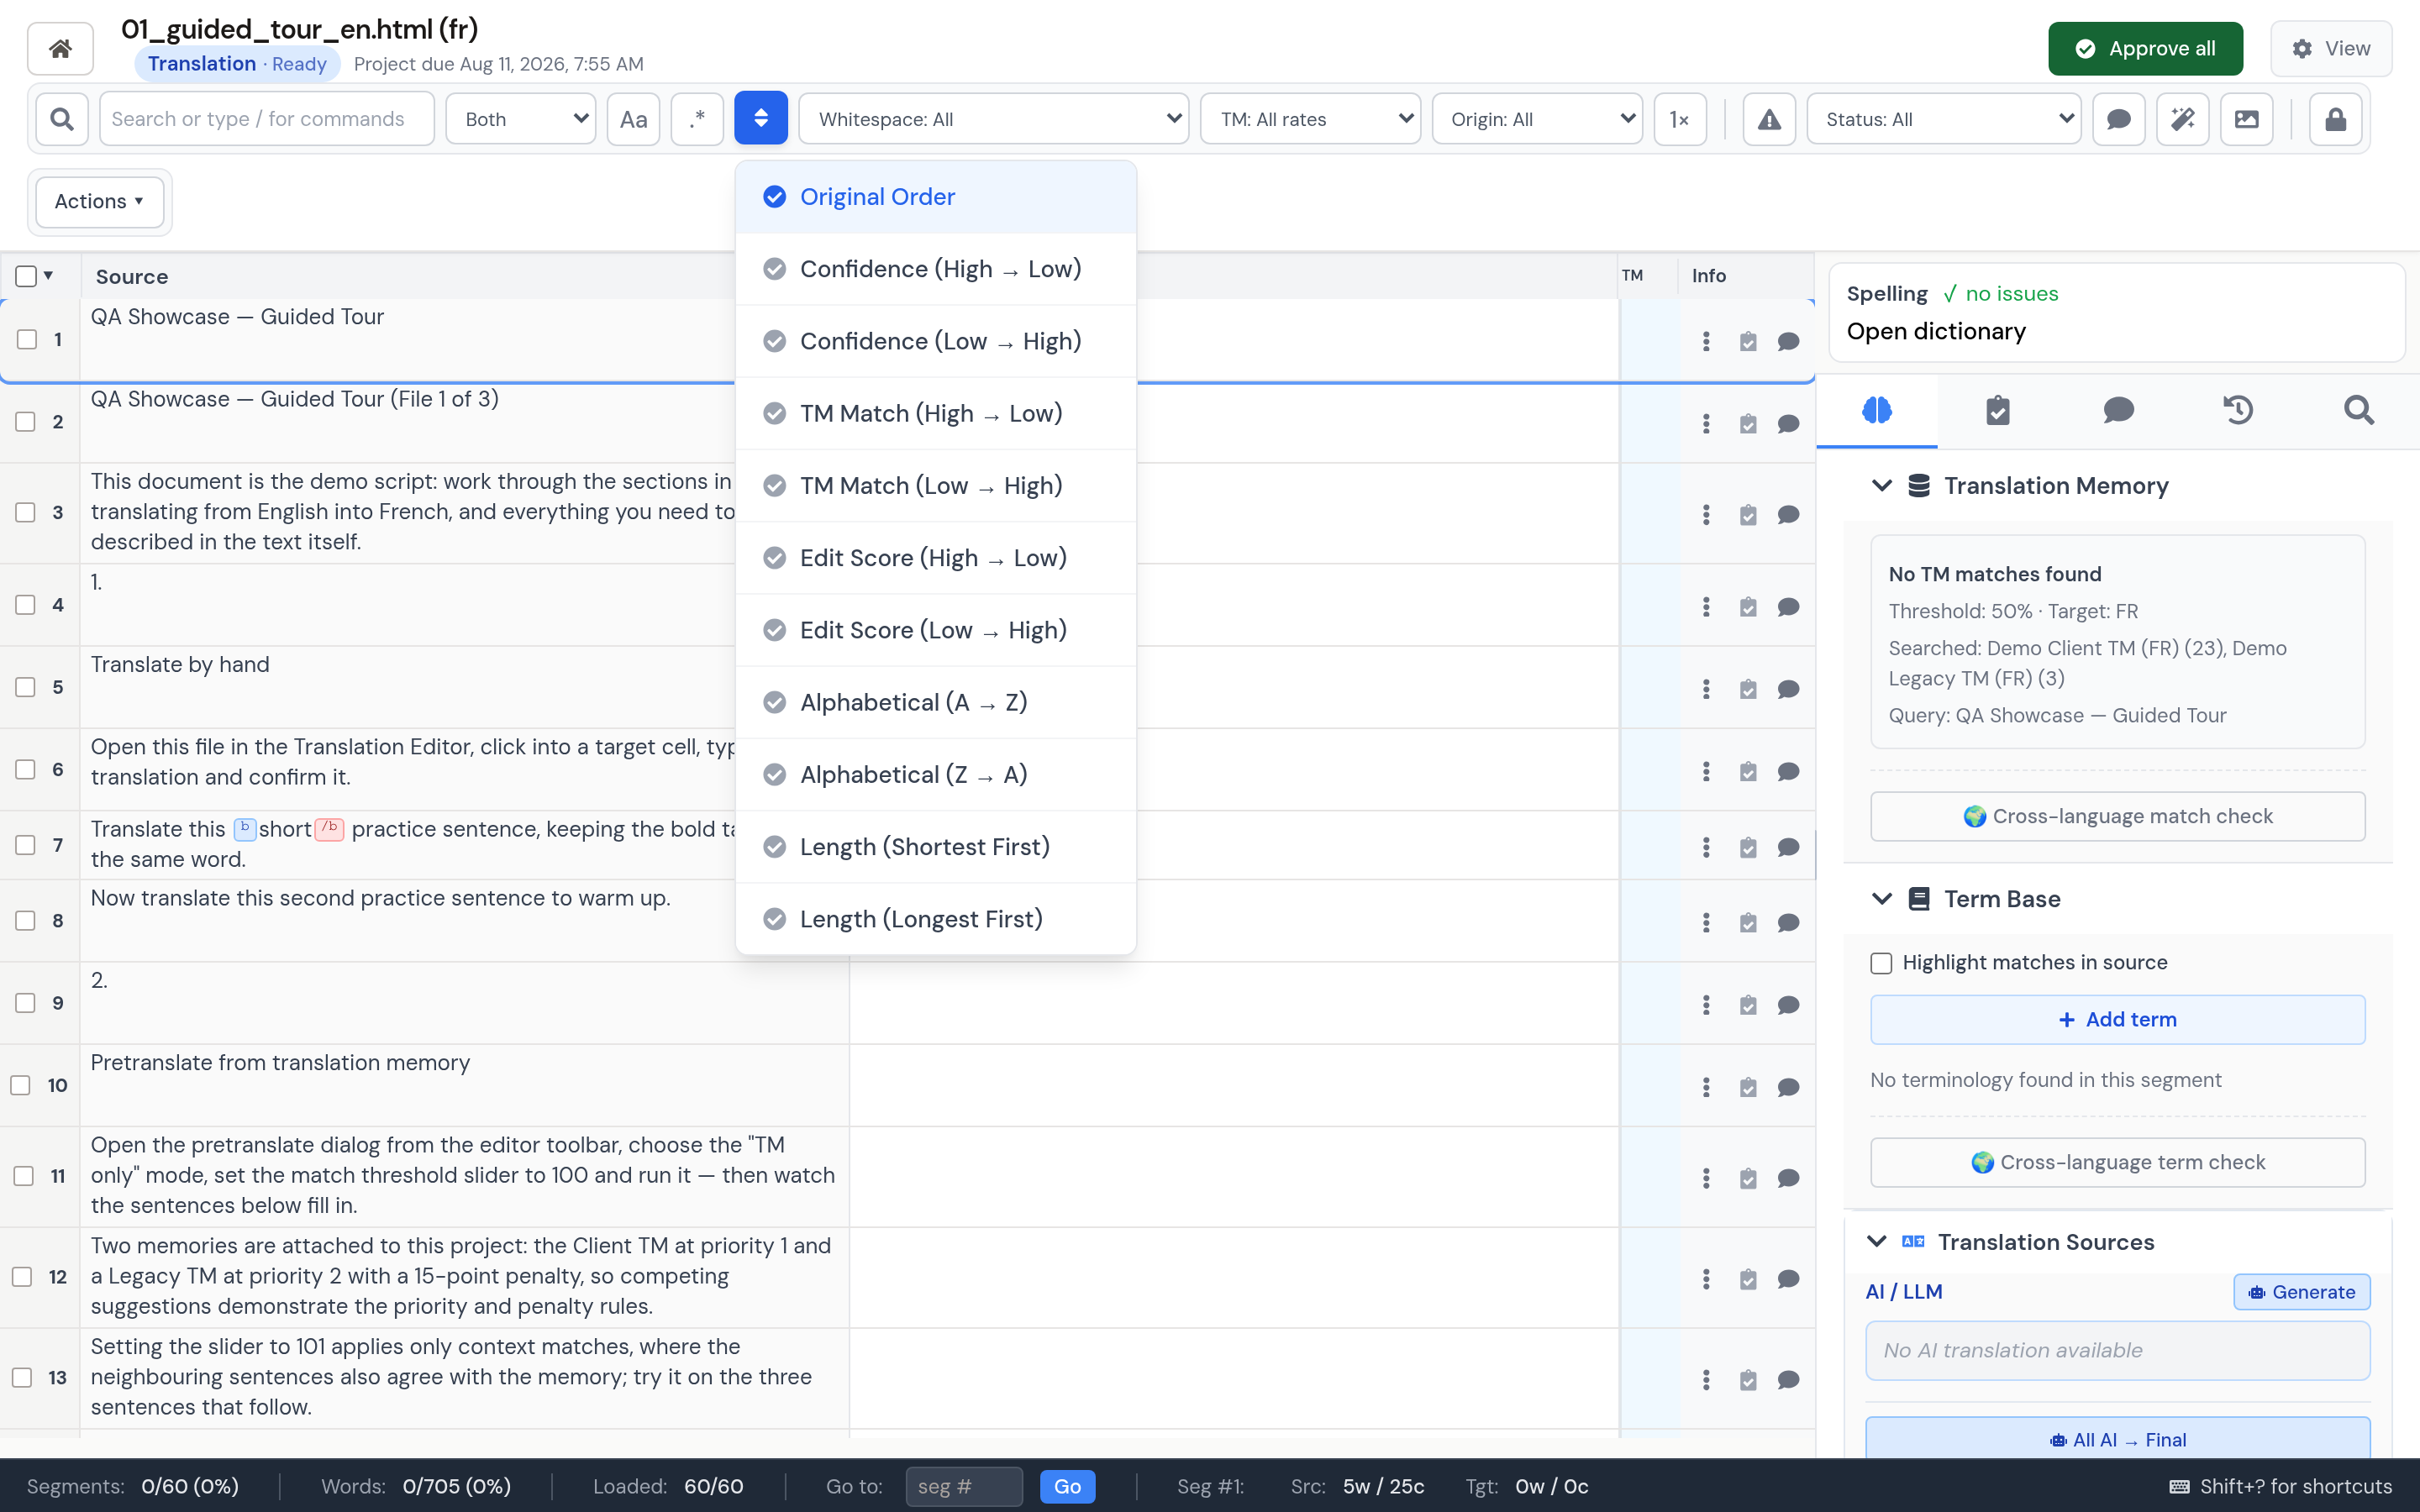The image size is (2420, 1512).
Task: Open the history tab in the side panel
Action: tap(2238, 410)
